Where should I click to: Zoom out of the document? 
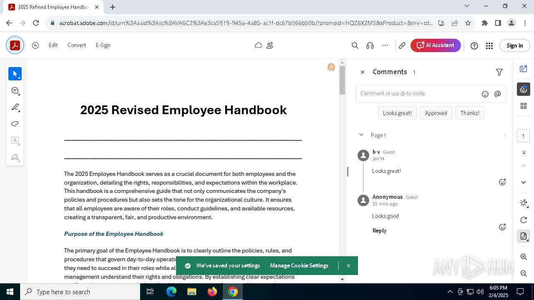pos(524,273)
